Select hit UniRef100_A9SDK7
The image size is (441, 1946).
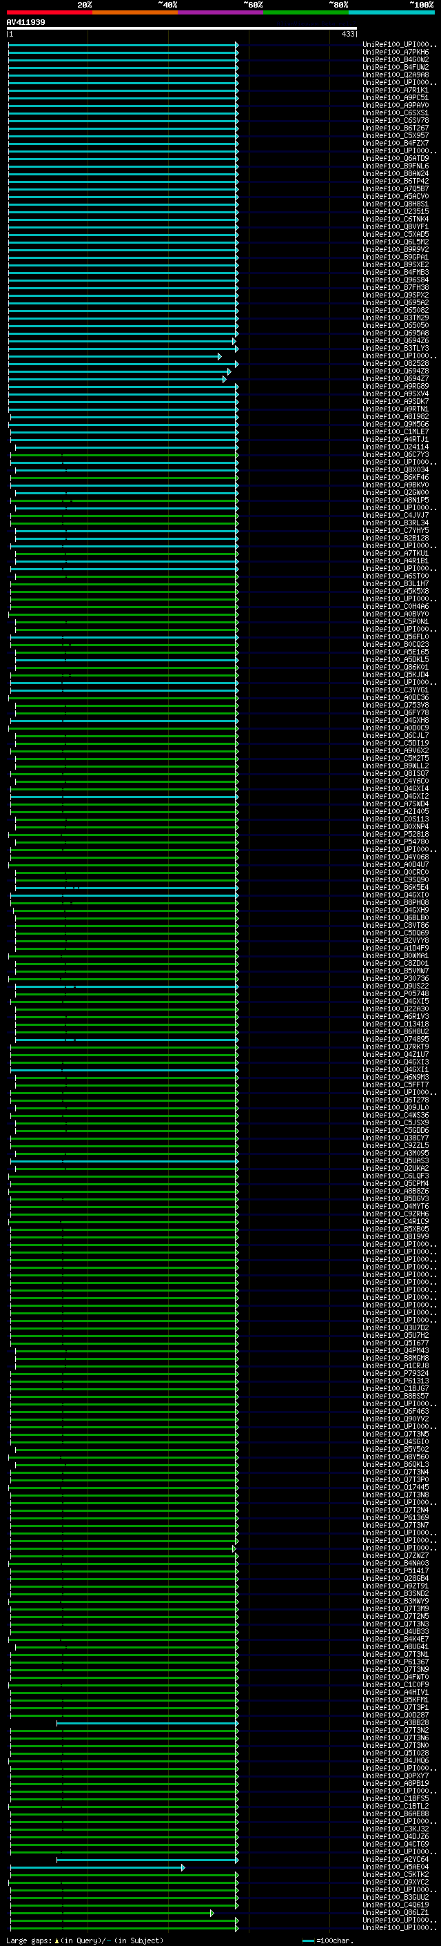pyautogui.click(x=396, y=401)
